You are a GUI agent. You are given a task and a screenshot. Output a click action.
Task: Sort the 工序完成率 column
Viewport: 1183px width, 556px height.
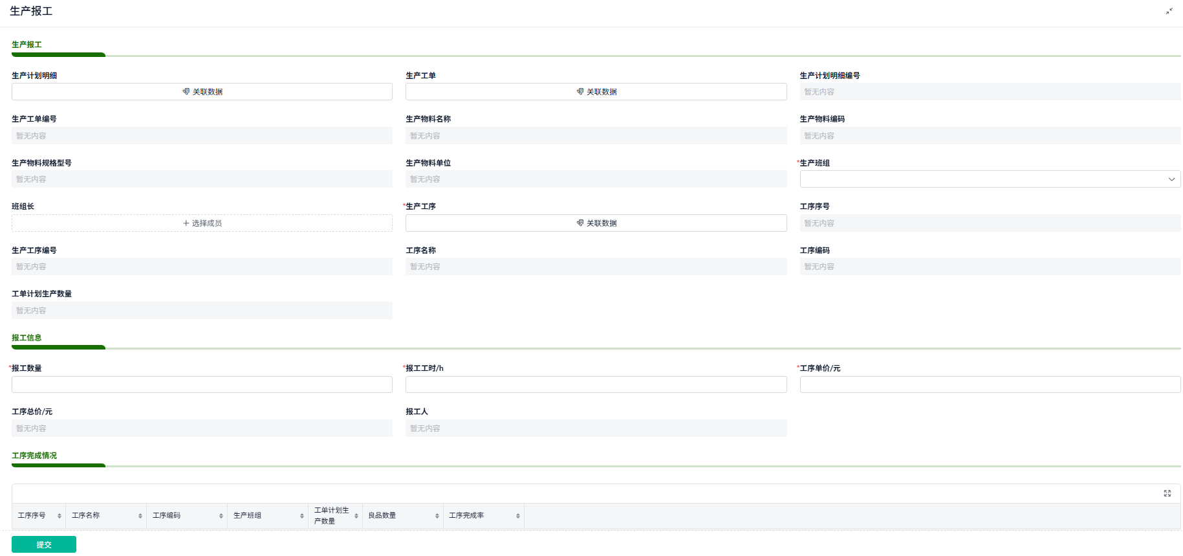coord(518,516)
